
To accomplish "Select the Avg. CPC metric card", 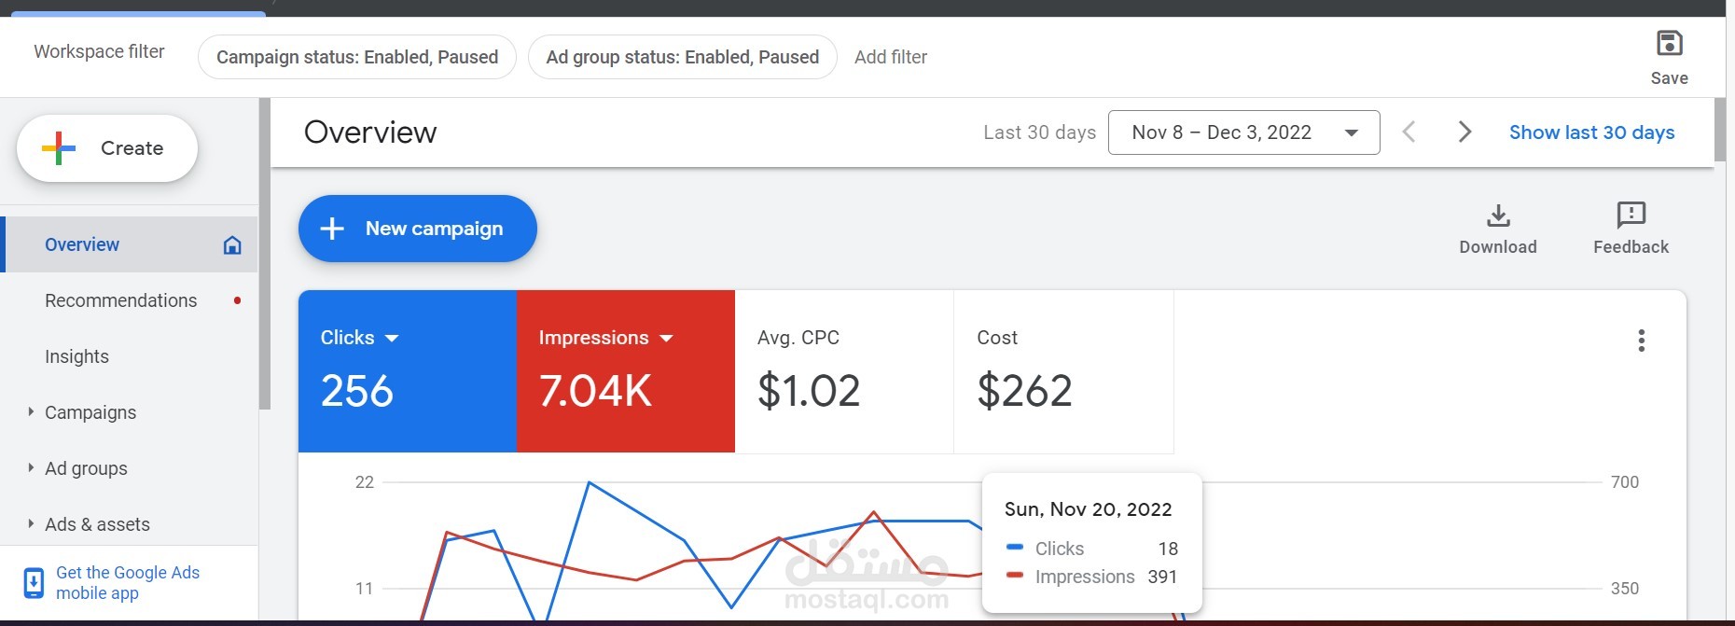I will click(844, 371).
